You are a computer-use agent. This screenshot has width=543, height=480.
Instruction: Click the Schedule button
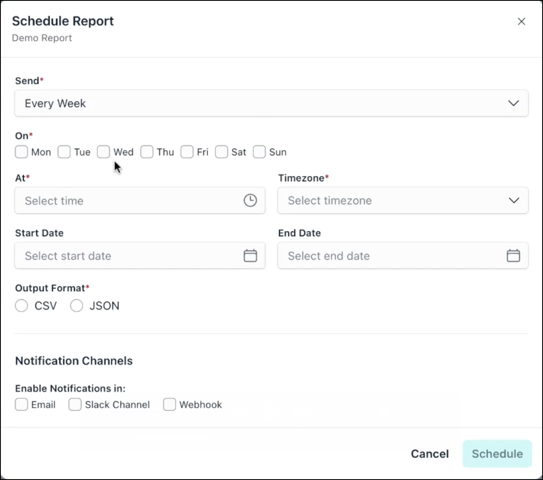(497, 454)
